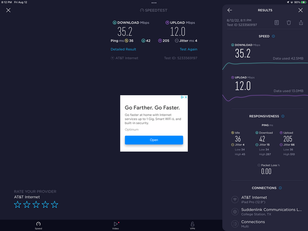
Task: Tap the Speed section info icon
Action: click(x=273, y=36)
